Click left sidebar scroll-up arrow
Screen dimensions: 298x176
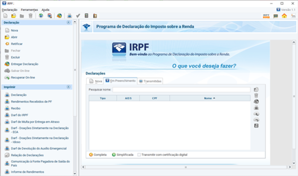coord(75,22)
